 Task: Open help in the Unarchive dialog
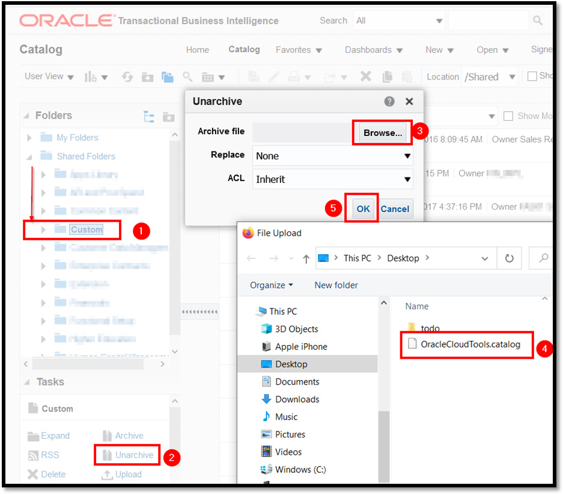389,102
